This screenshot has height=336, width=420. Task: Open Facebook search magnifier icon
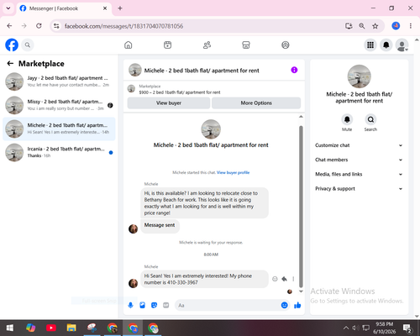coord(28,45)
